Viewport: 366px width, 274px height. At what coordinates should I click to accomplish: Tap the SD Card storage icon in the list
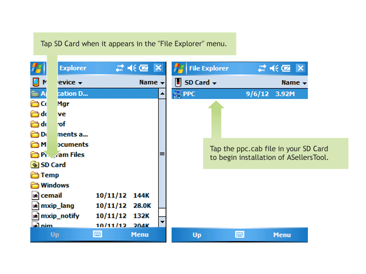point(35,165)
